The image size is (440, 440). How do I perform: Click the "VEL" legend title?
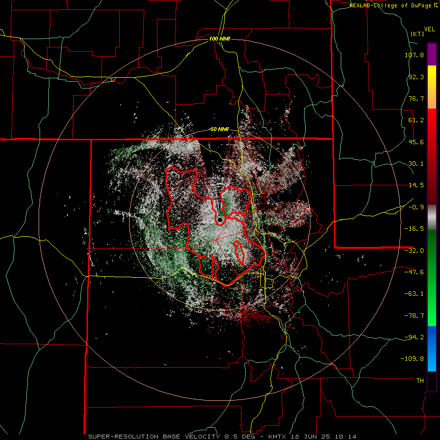pyautogui.click(x=430, y=29)
